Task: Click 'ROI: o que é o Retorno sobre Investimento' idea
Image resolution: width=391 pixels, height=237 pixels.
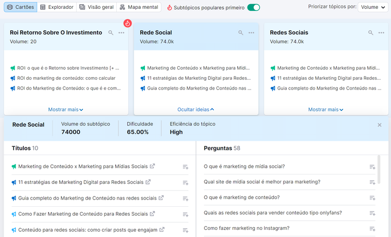Action: tap(68, 68)
